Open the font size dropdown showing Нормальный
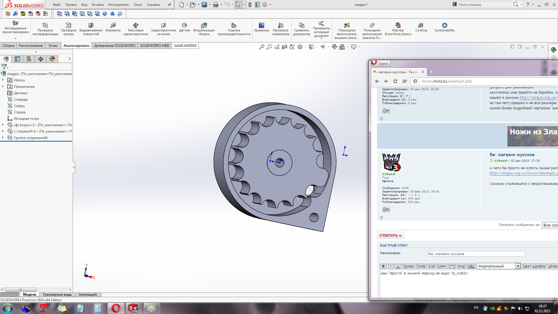The width and height of the screenshot is (558, 314). coord(518,266)
